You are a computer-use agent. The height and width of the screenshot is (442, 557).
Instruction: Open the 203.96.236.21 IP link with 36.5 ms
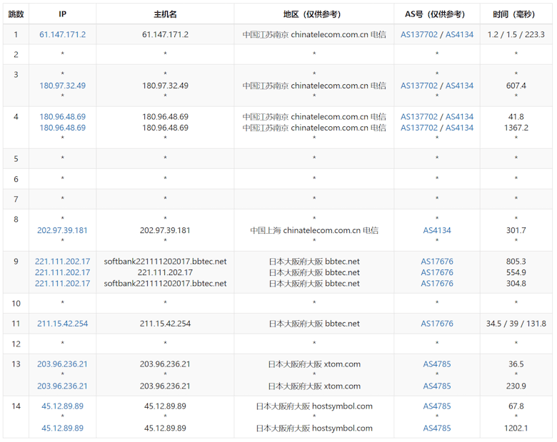(63, 364)
